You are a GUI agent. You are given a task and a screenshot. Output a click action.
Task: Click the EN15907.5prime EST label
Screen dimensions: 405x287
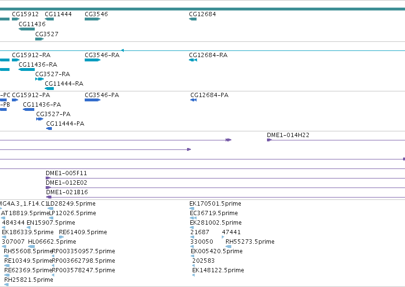point(51,223)
